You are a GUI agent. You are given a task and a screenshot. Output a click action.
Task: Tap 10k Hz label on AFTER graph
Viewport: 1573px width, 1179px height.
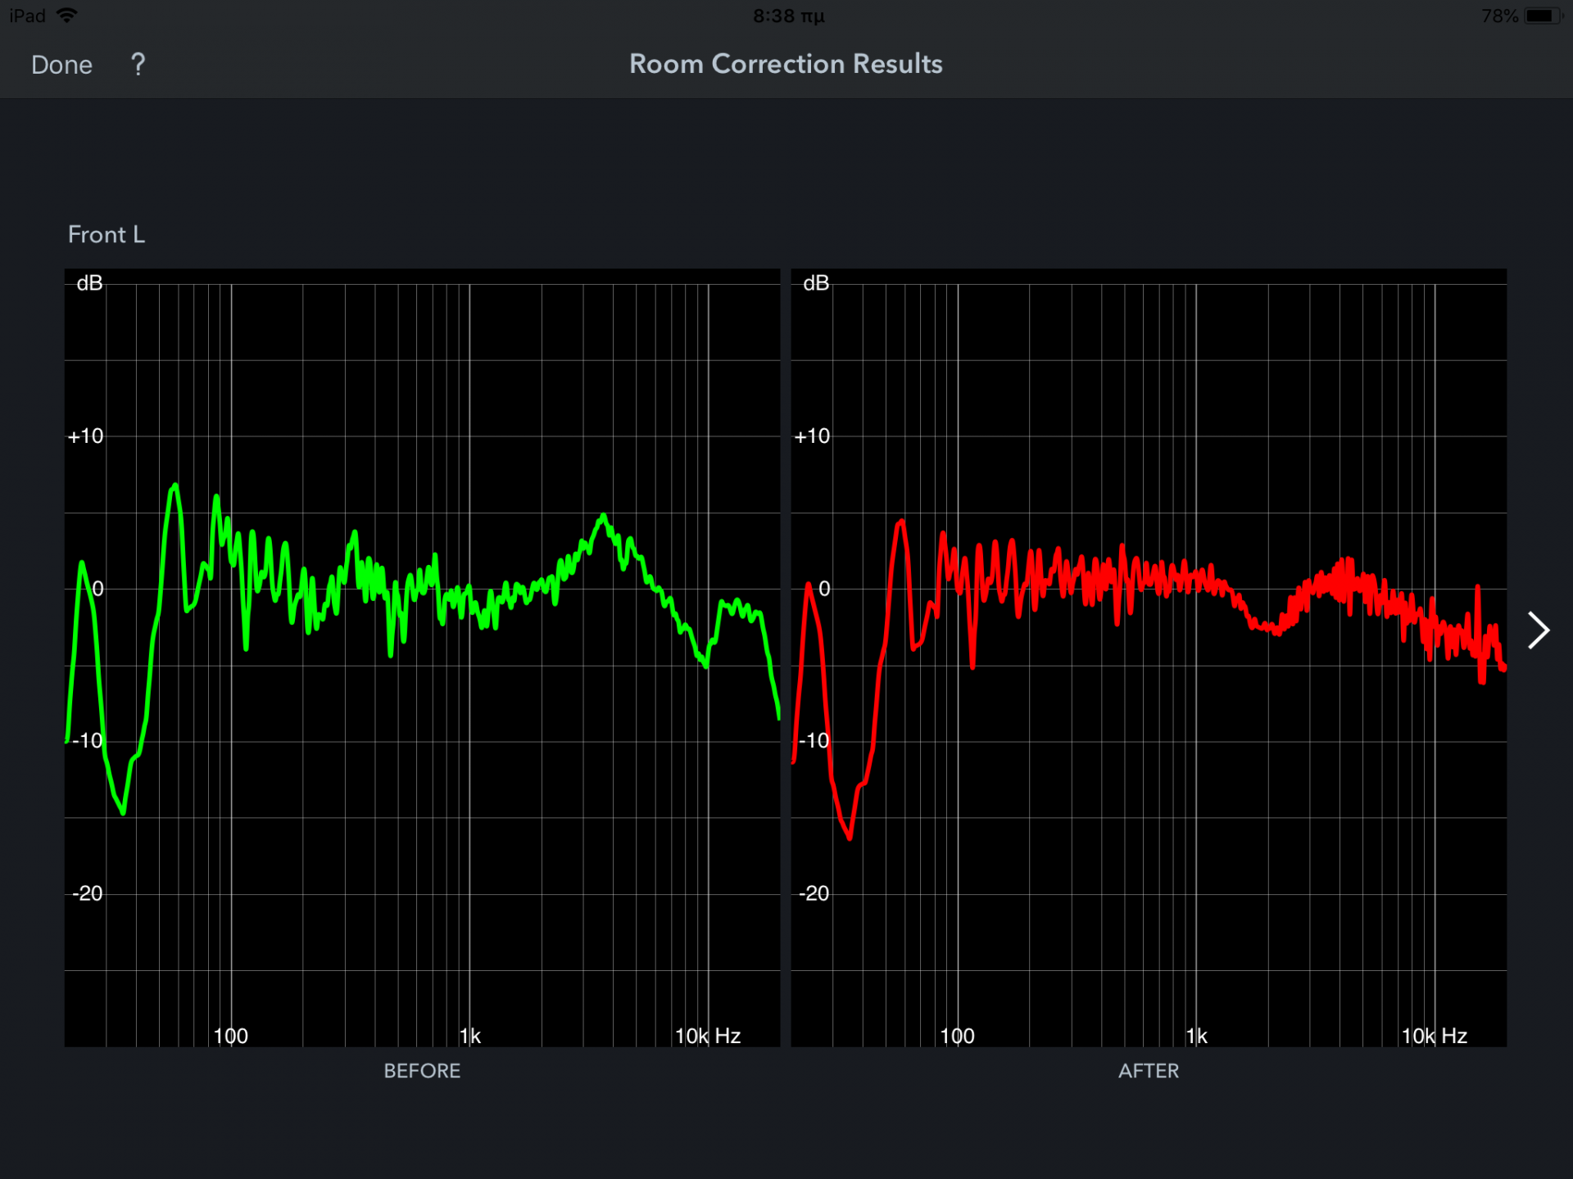pos(1434,1036)
